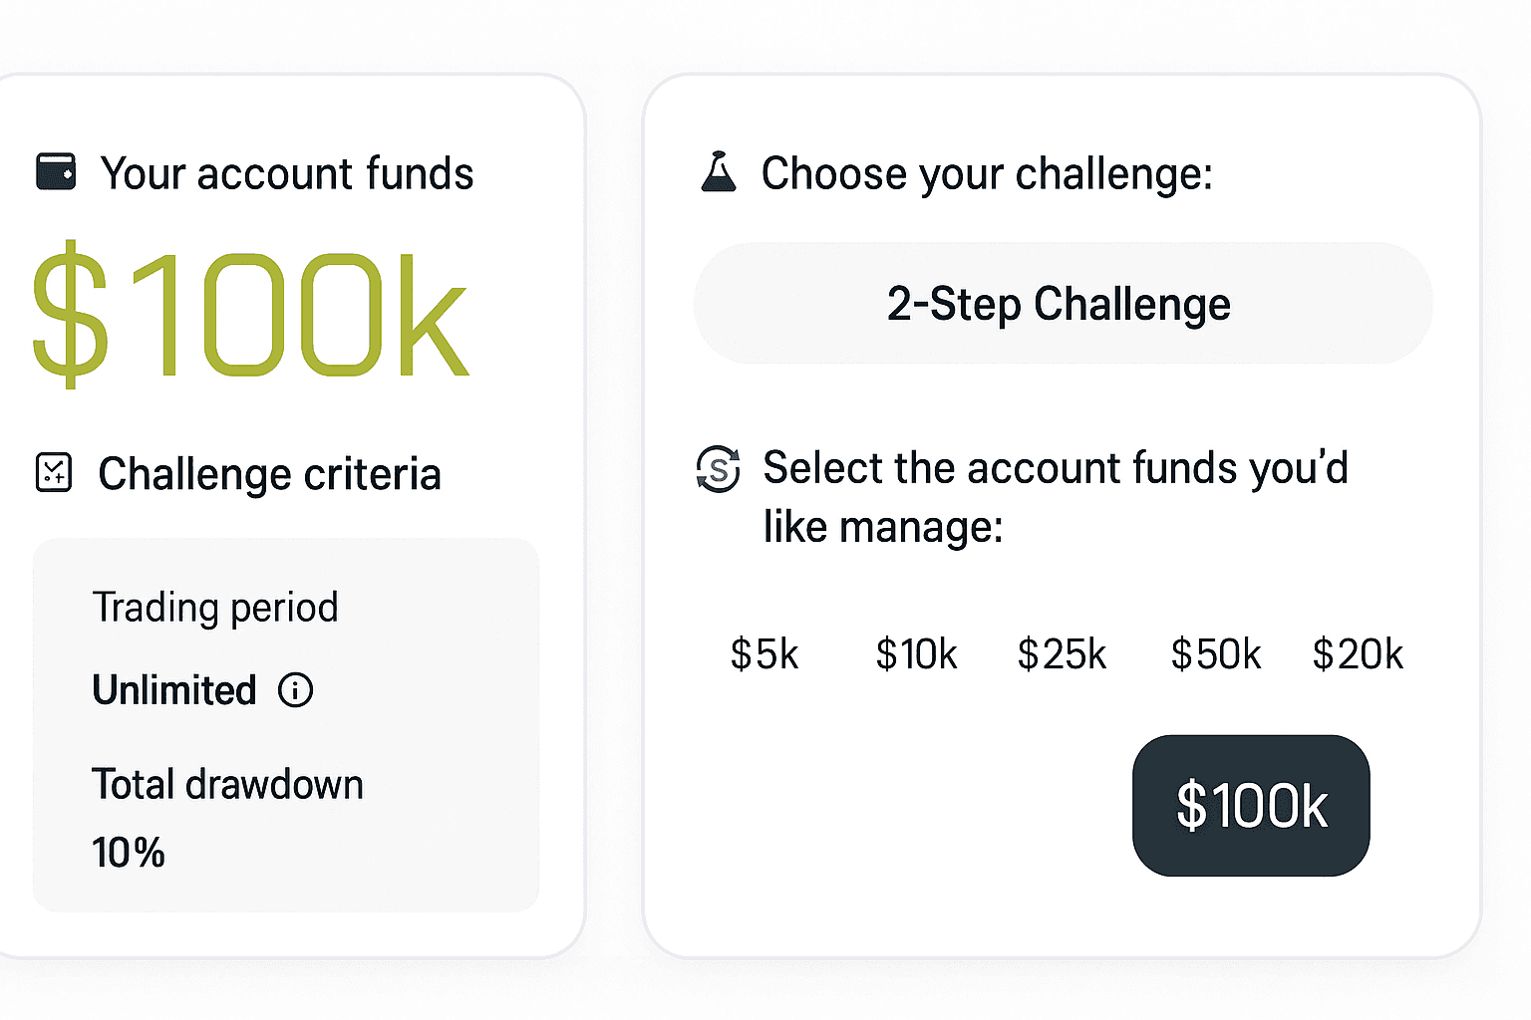Click the Unlimited trading period value
1531x1020 pixels.
coord(174,690)
